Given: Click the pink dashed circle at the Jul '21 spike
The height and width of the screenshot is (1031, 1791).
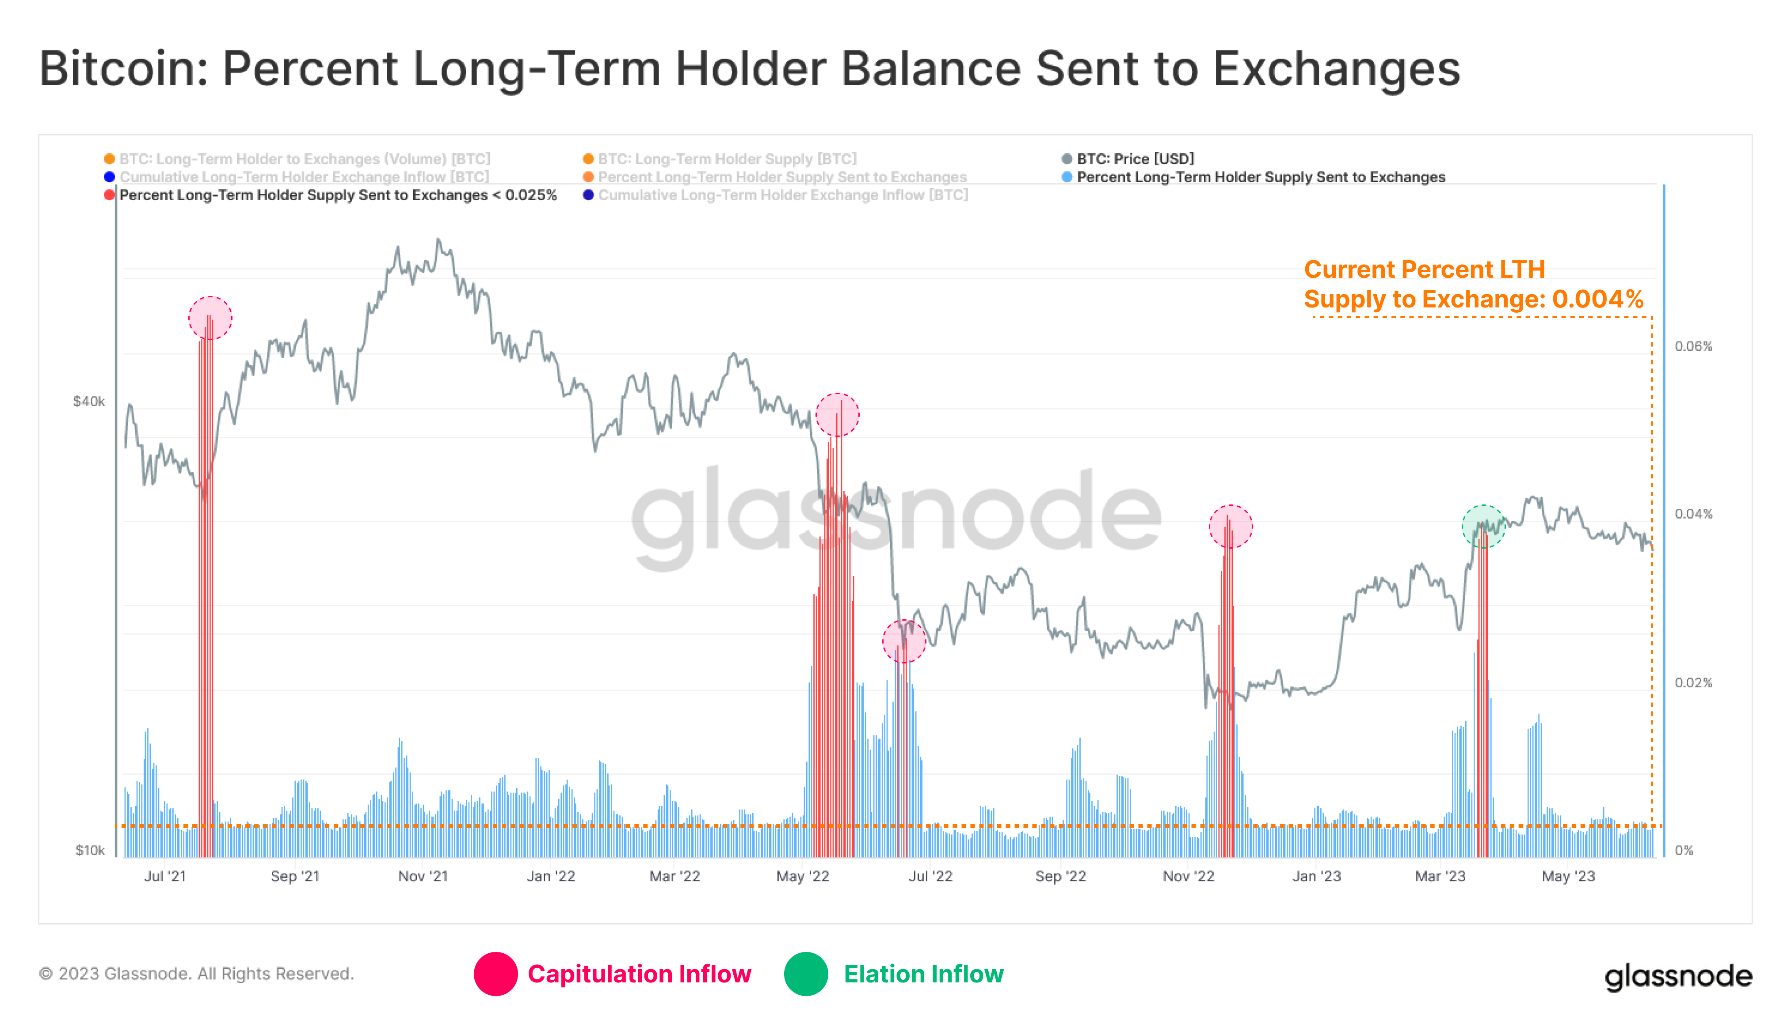Looking at the screenshot, I should click(x=210, y=318).
